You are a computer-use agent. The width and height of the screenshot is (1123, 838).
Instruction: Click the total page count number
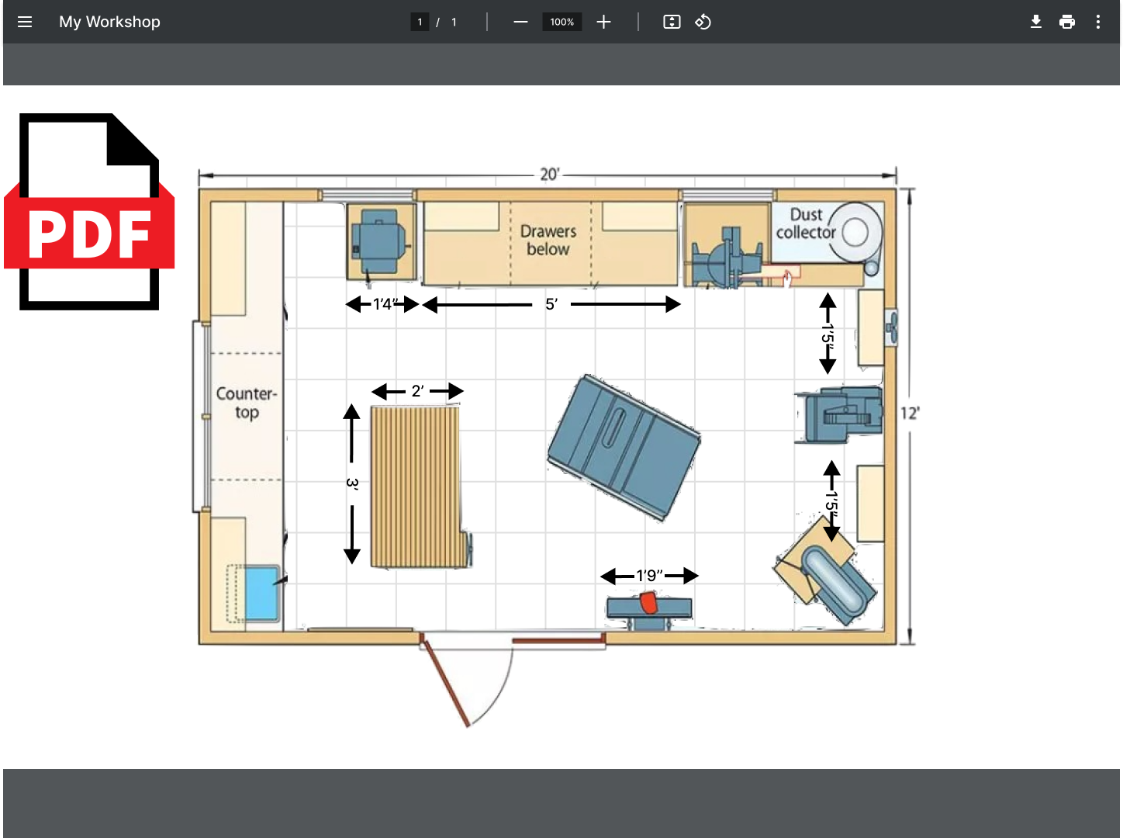[454, 22]
